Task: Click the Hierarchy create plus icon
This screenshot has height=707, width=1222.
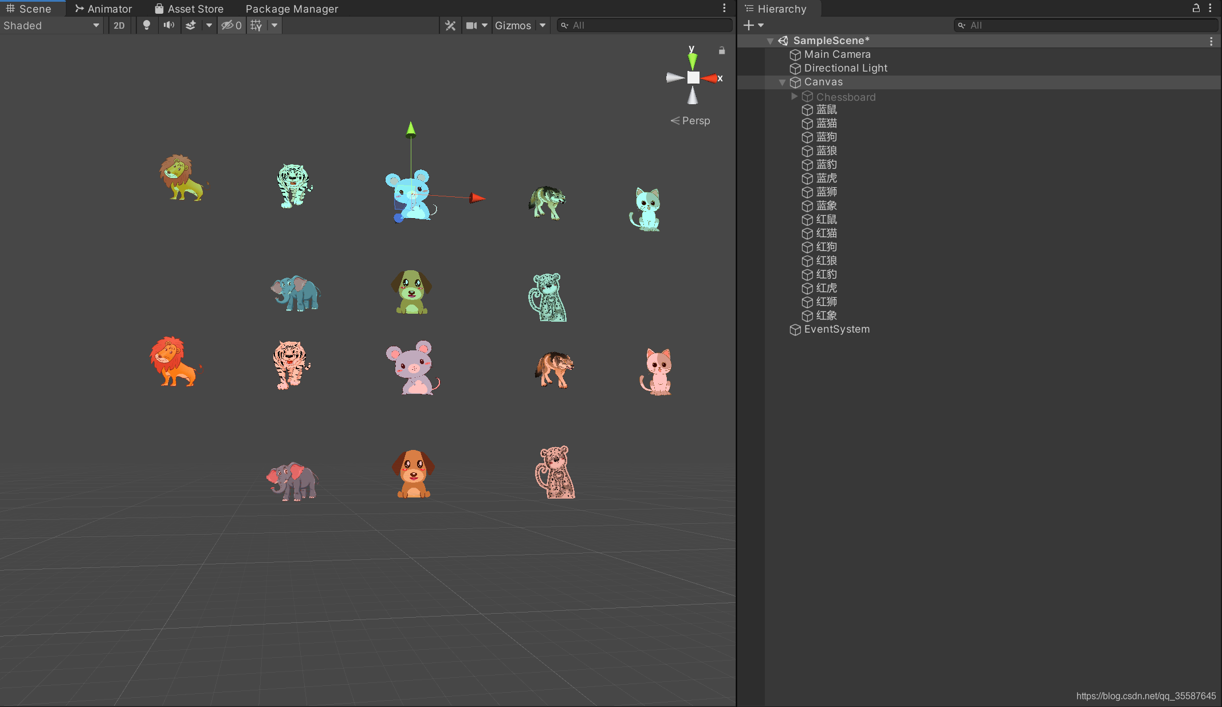Action: click(748, 25)
